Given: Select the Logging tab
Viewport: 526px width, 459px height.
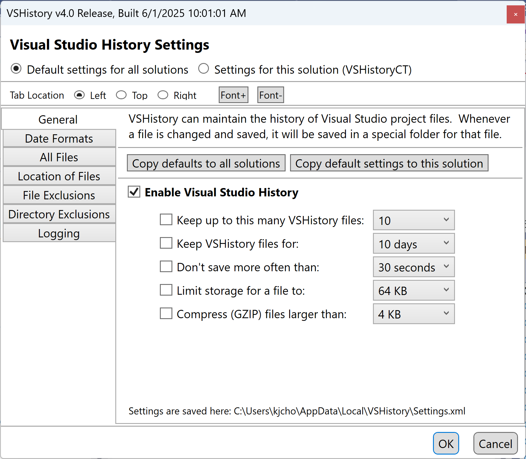Looking at the screenshot, I should click(x=59, y=233).
